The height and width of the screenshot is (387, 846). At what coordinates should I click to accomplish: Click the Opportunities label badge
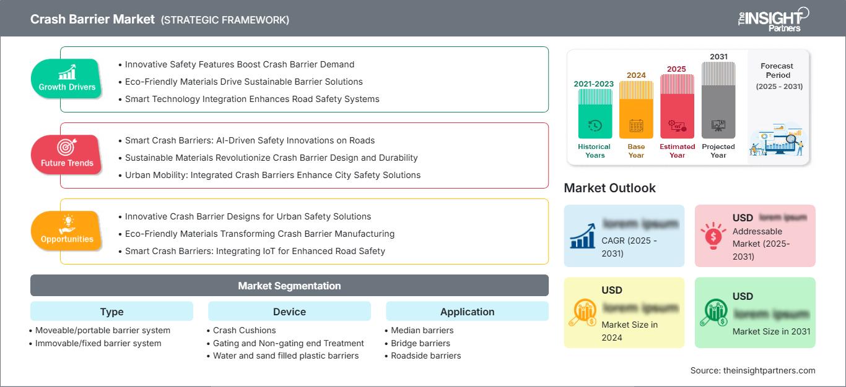(67, 231)
